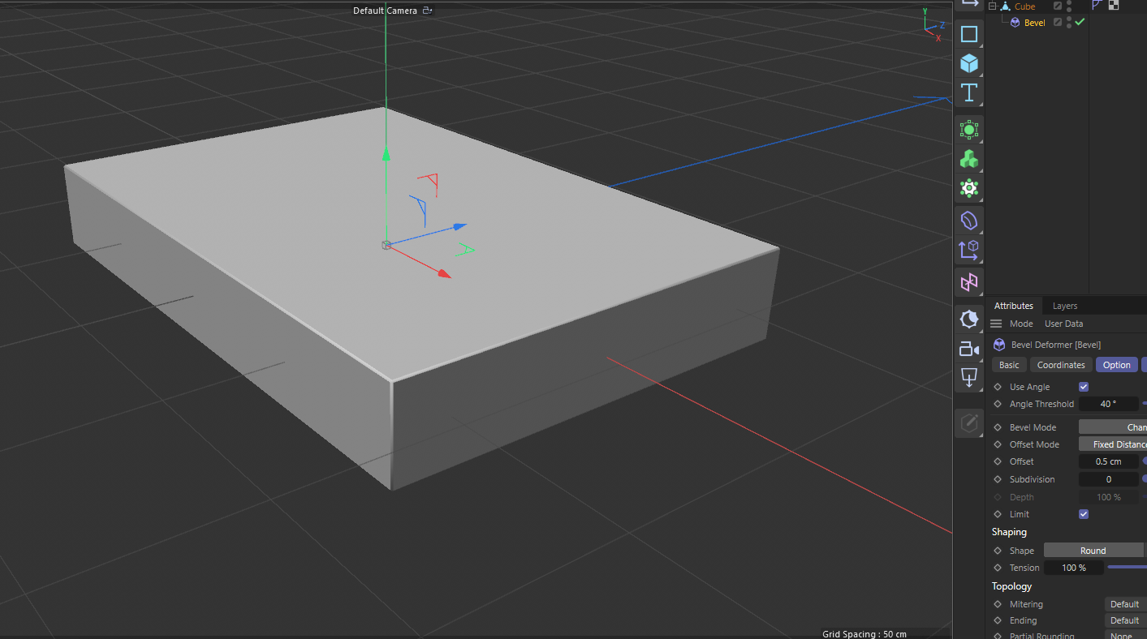This screenshot has width=1147, height=639.
Task: Uncheck the Limit option
Action: tap(1083, 513)
